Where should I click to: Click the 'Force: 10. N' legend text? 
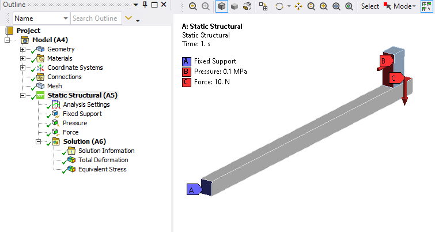point(211,82)
